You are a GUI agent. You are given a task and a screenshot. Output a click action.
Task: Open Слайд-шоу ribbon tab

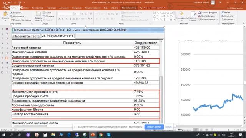(77, 8)
